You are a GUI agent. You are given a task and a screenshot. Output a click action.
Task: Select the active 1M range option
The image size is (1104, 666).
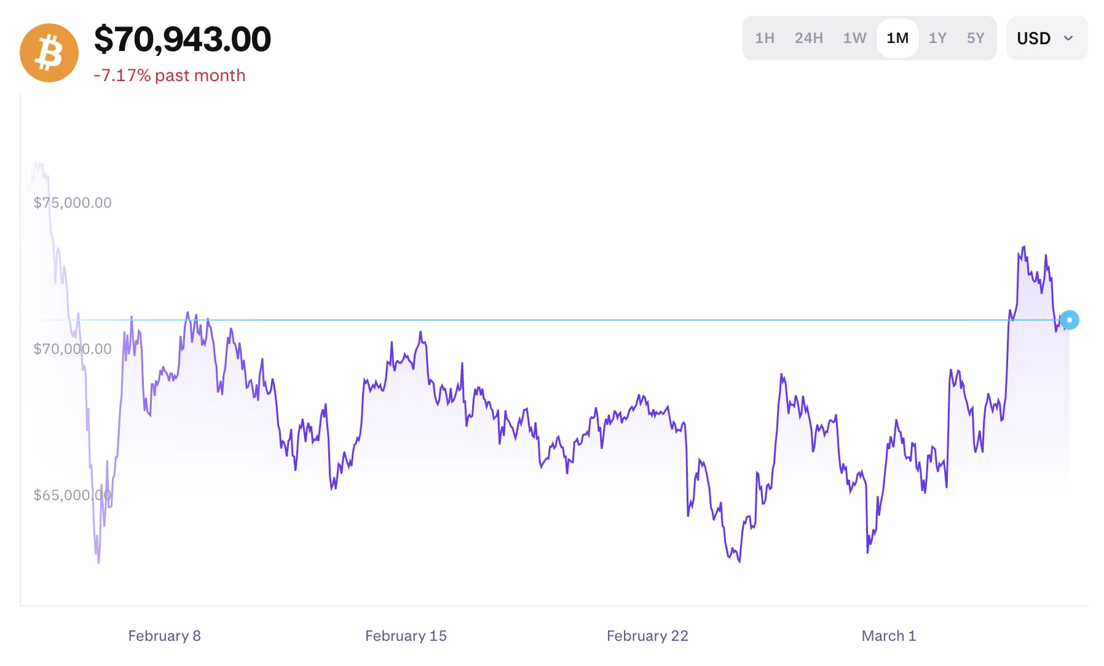(897, 38)
